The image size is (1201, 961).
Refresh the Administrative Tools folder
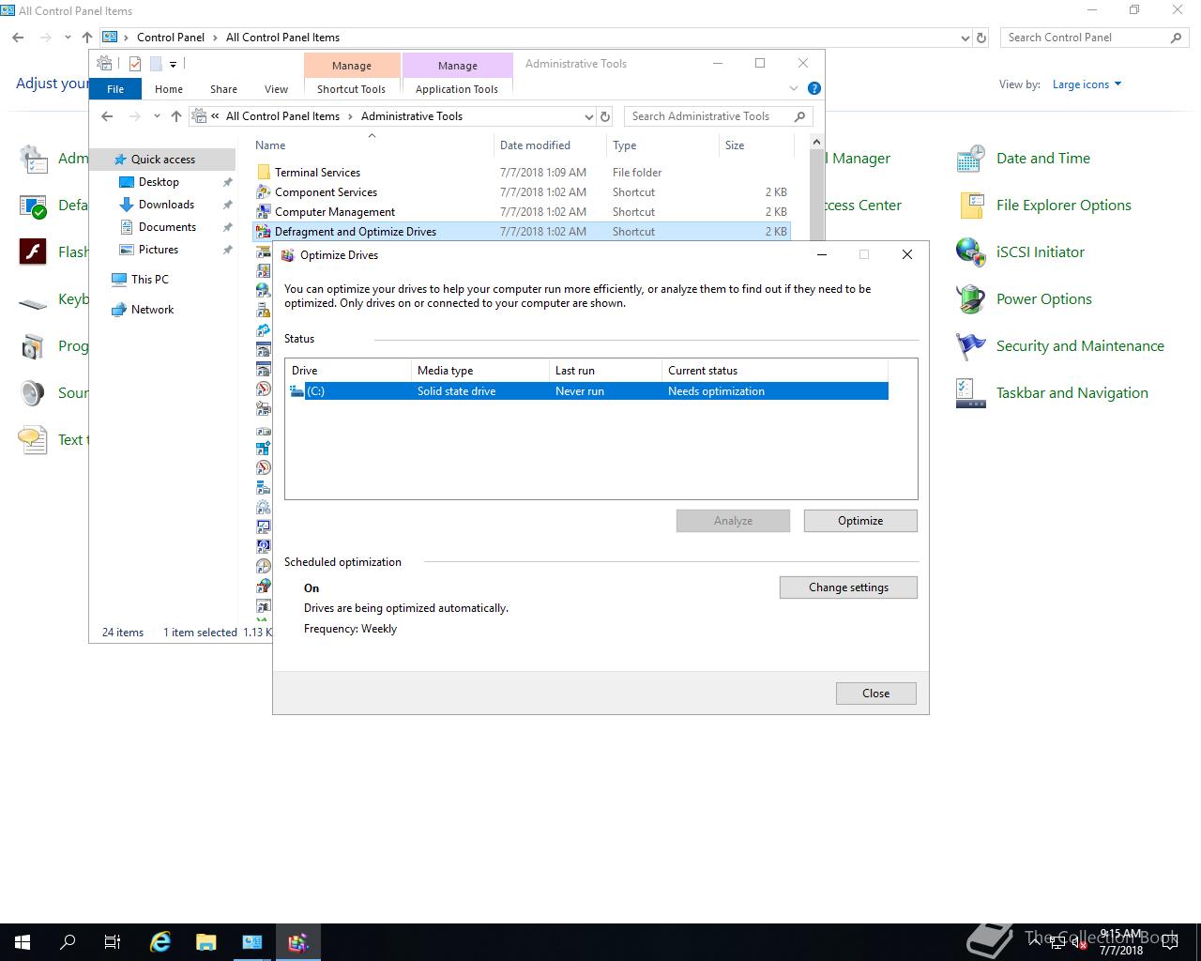[x=605, y=116]
